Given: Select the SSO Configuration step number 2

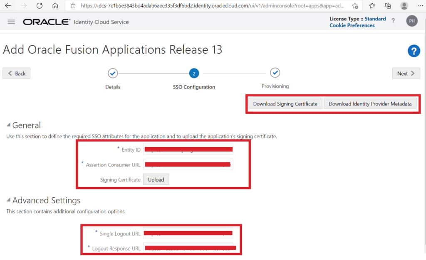Looking at the screenshot, I should (x=194, y=73).
